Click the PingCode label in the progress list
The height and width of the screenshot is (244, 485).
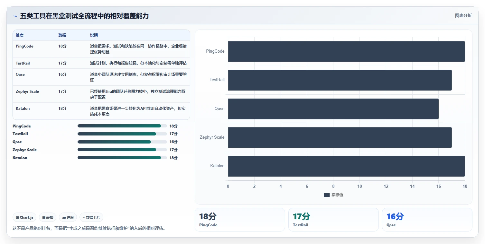(22, 126)
